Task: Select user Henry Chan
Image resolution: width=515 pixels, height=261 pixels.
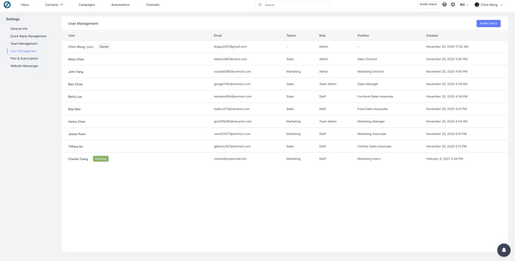Action: (76, 121)
